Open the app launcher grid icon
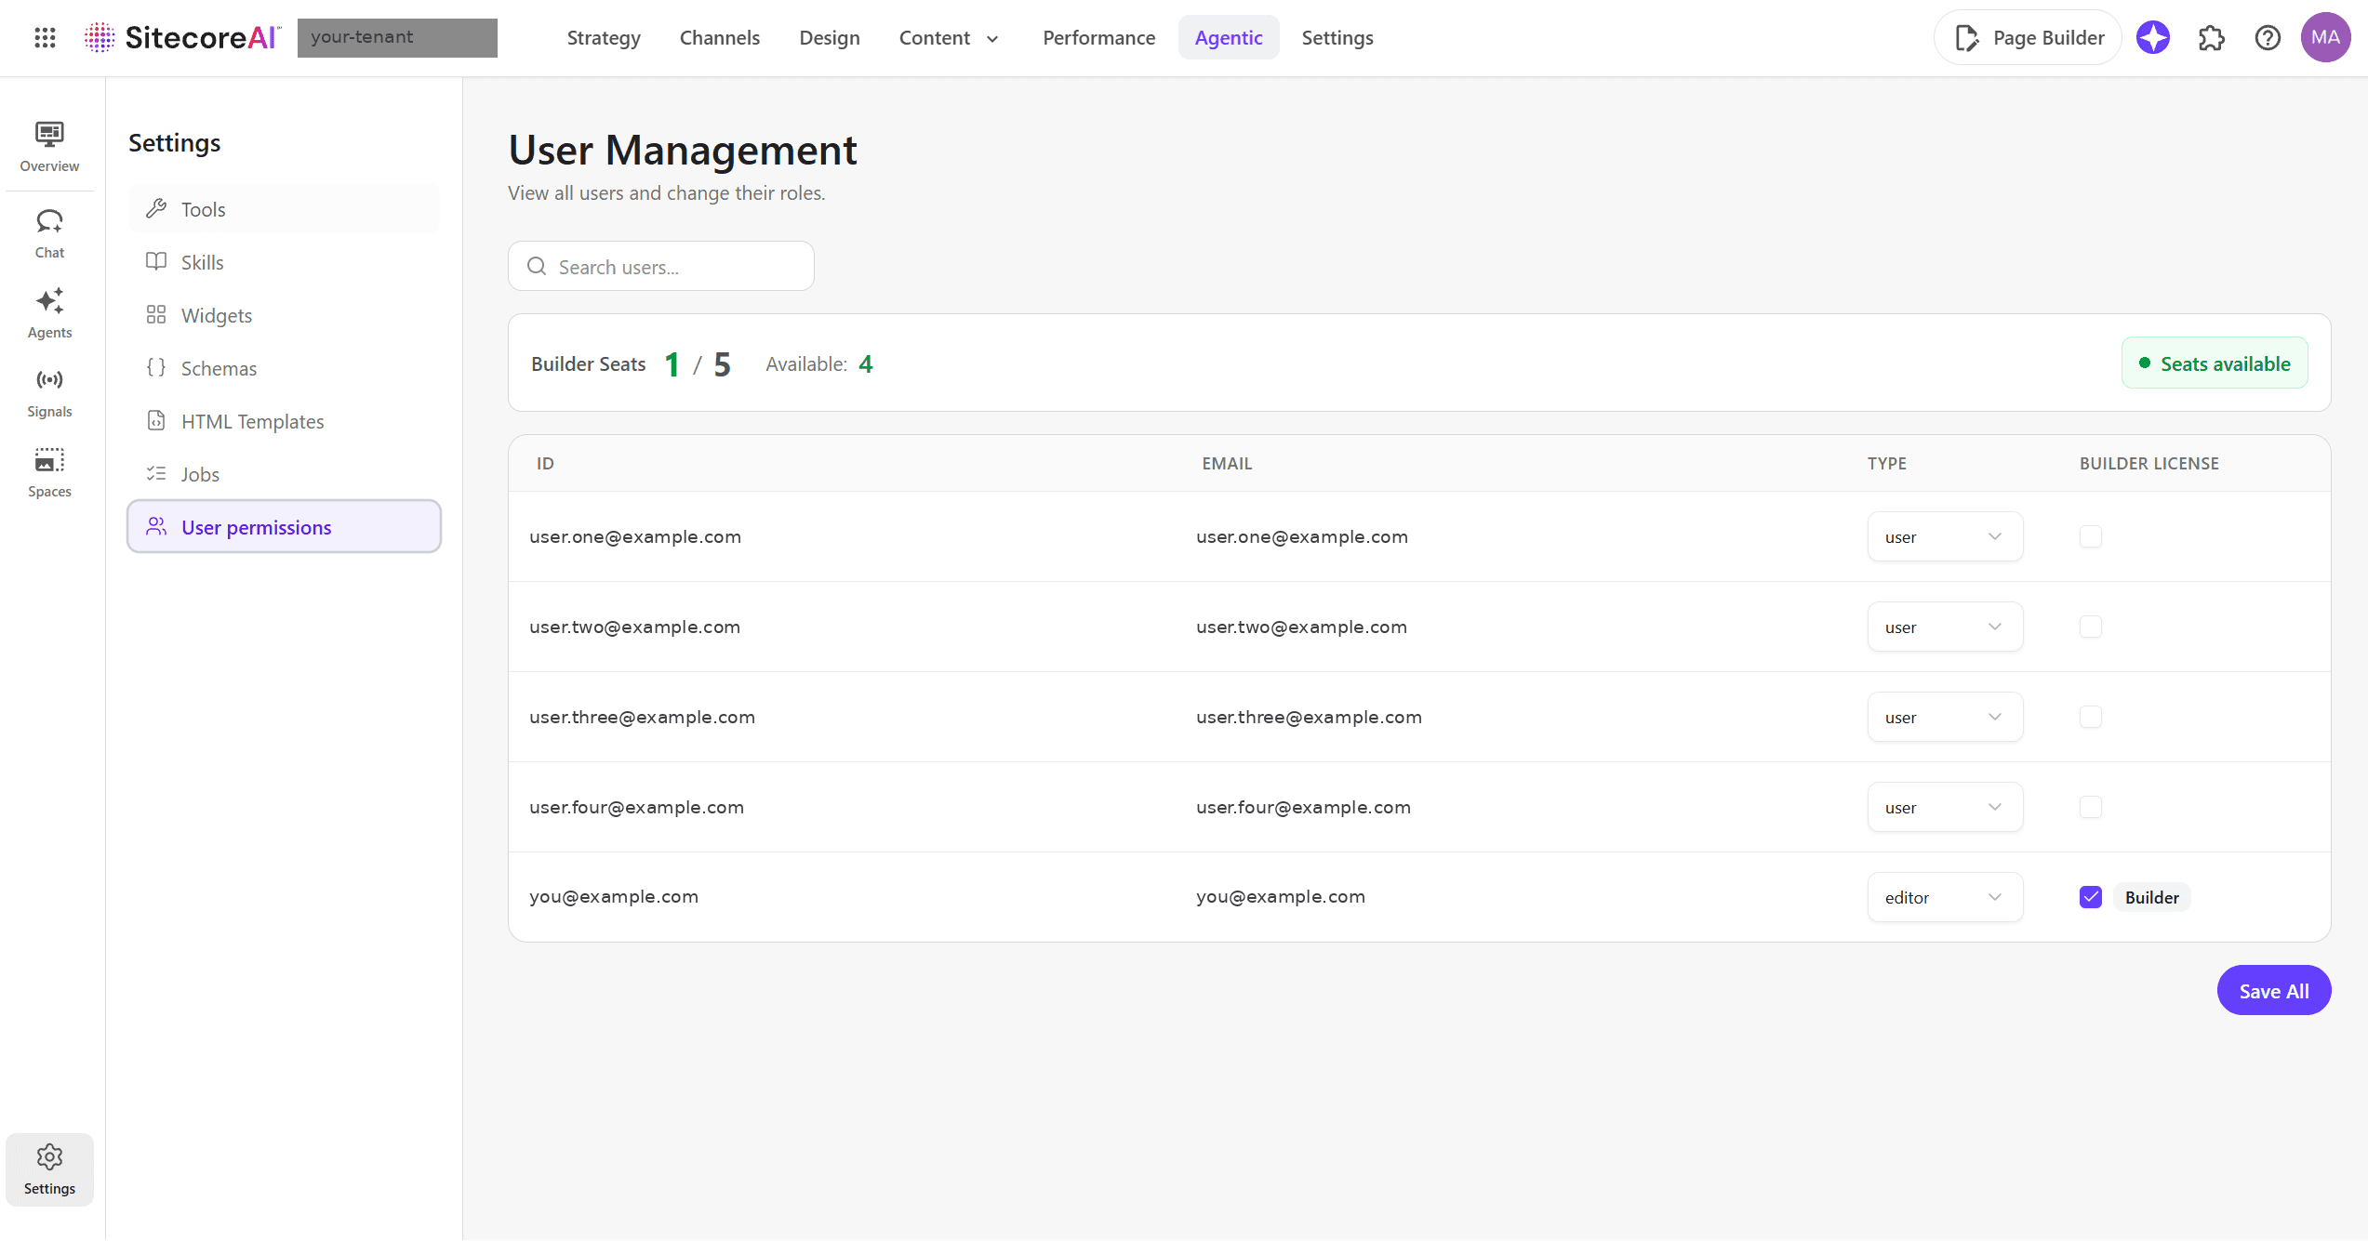The image size is (2368, 1241). [x=45, y=37]
